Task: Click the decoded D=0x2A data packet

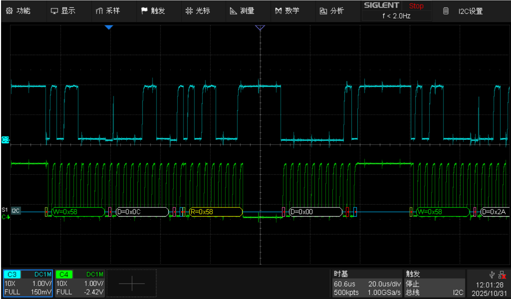Action: 495,212
